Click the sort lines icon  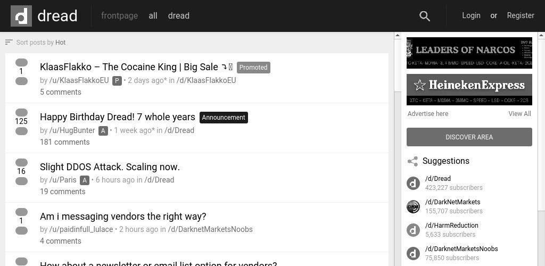click(9, 43)
